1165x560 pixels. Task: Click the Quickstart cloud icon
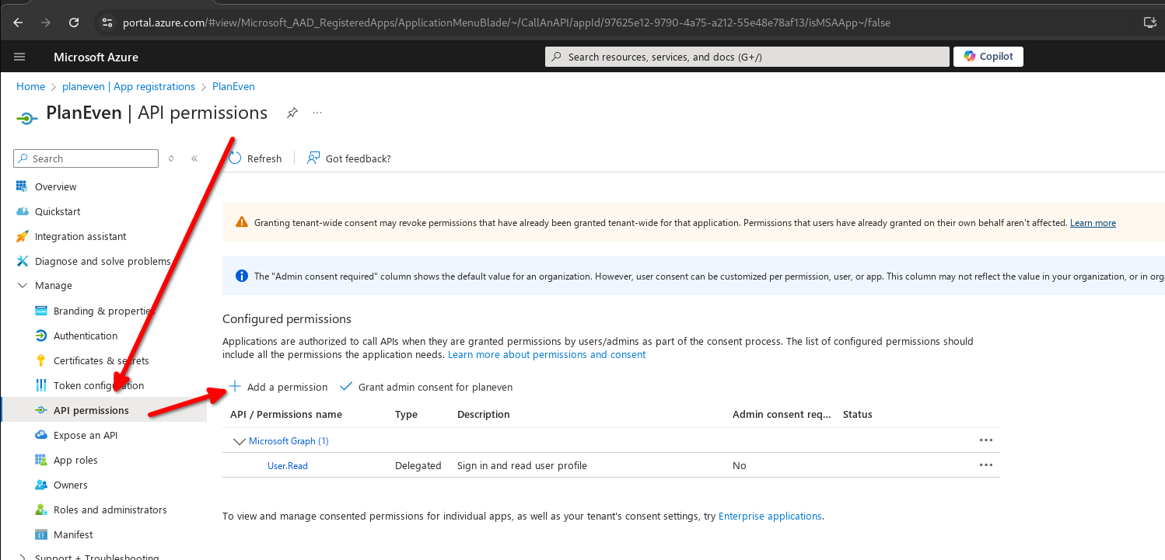[22, 211]
